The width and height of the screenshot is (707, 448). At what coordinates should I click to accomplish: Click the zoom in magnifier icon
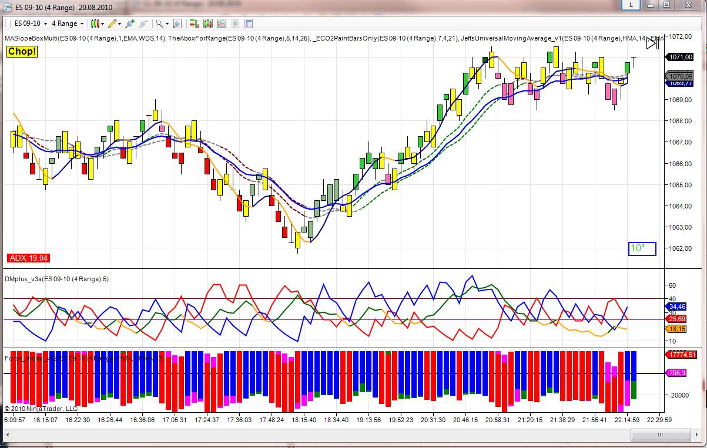130,23
